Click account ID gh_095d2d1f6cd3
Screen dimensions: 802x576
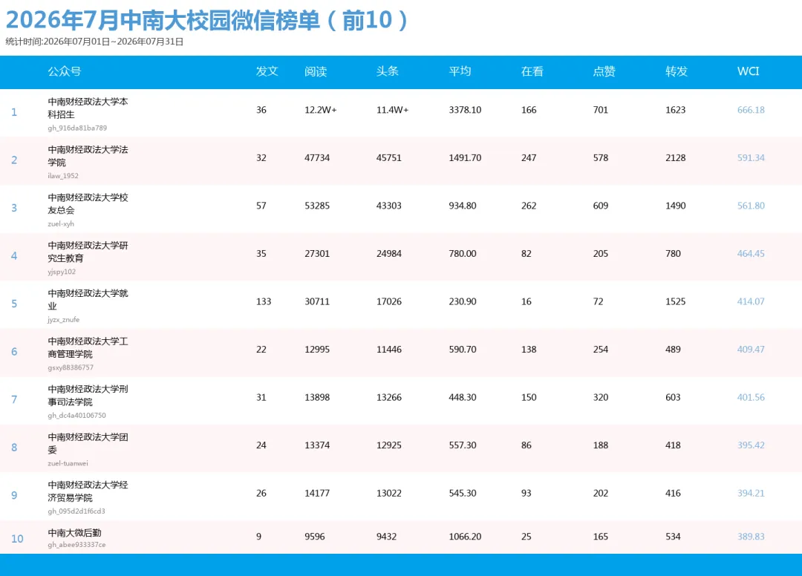tap(76, 511)
